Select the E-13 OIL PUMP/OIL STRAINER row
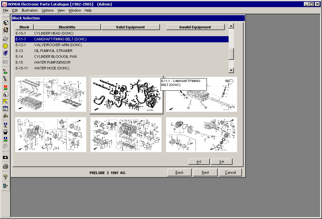The image size is (322, 219). (53, 51)
